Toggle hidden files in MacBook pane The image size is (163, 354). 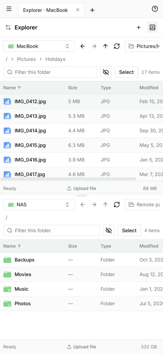click(x=106, y=72)
